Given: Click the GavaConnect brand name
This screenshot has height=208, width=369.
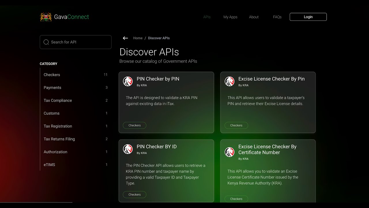Looking at the screenshot, I should tap(71, 17).
